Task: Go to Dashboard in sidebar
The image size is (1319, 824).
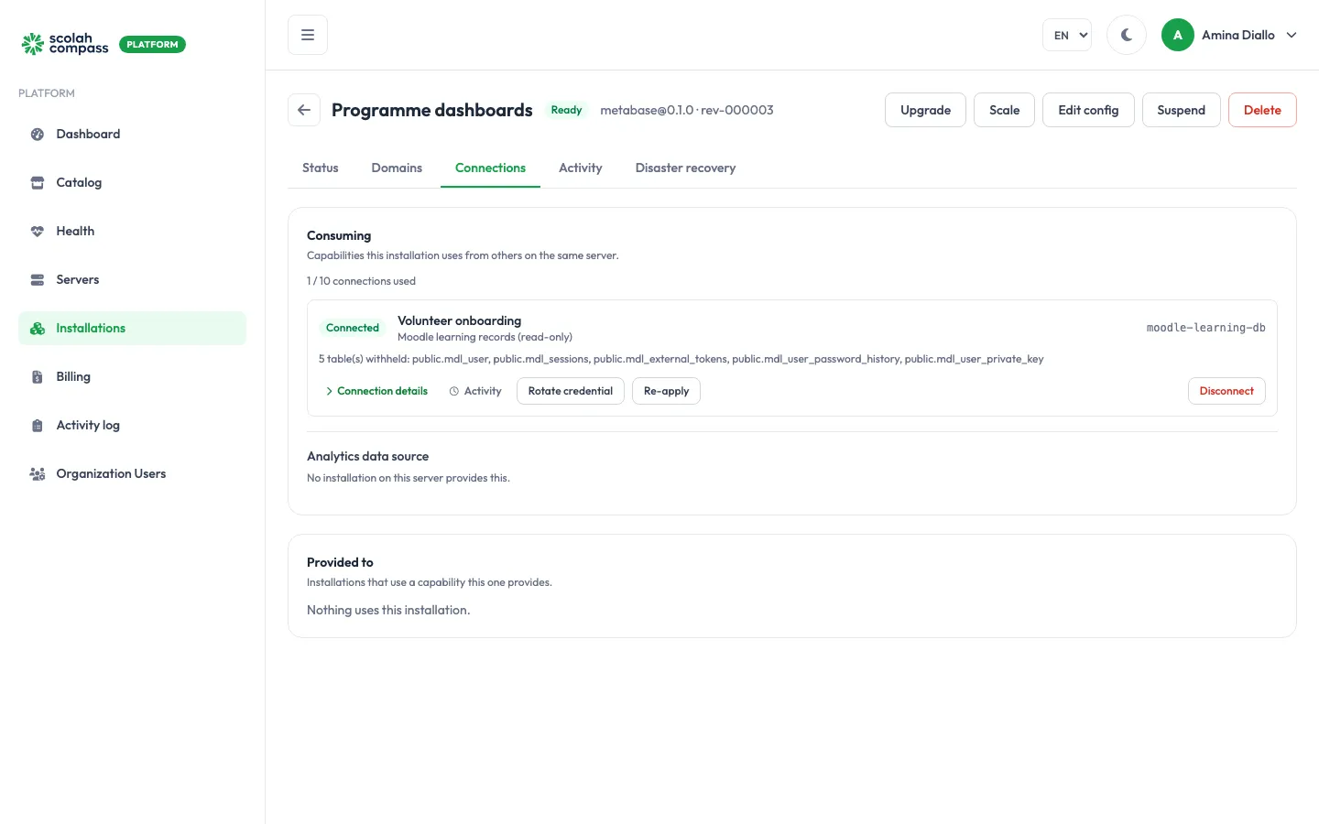Action: (132, 135)
